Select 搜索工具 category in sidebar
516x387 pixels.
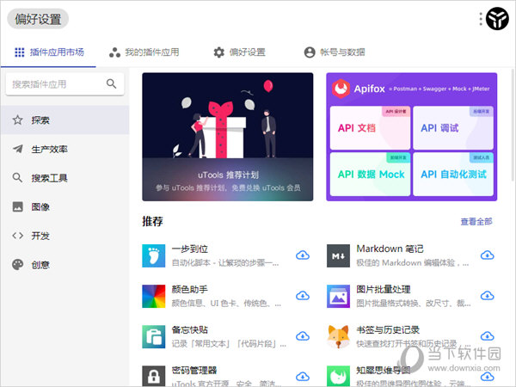click(50, 178)
